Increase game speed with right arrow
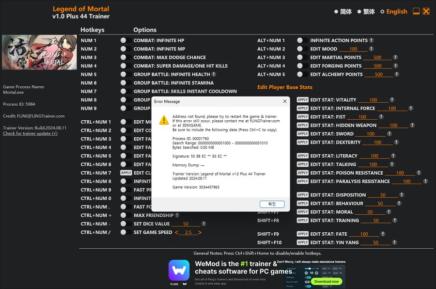 (x=200, y=232)
